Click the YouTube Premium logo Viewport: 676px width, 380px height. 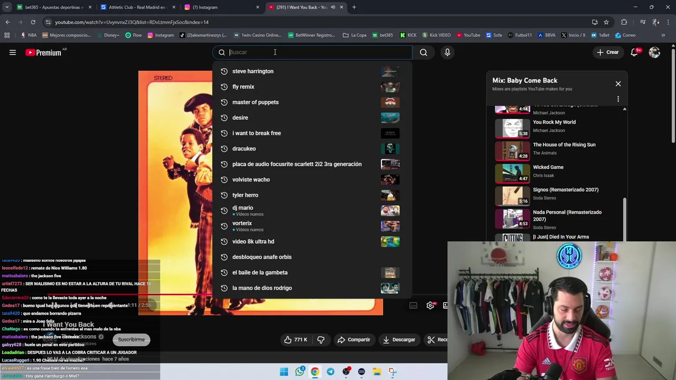click(x=43, y=52)
